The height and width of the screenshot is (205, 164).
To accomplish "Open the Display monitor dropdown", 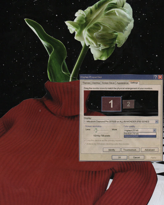I will (121, 122).
